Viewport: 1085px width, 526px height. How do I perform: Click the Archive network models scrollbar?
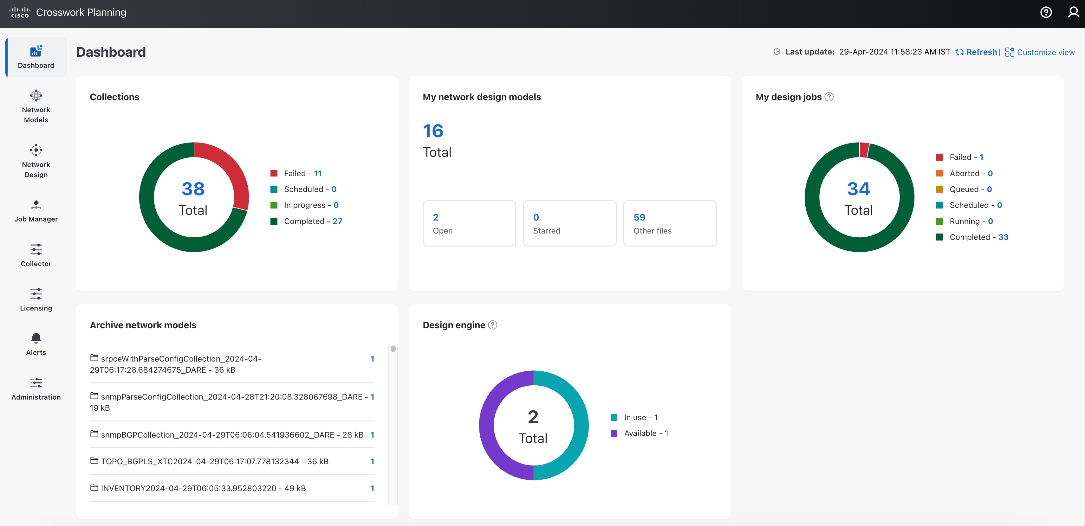tap(393, 349)
